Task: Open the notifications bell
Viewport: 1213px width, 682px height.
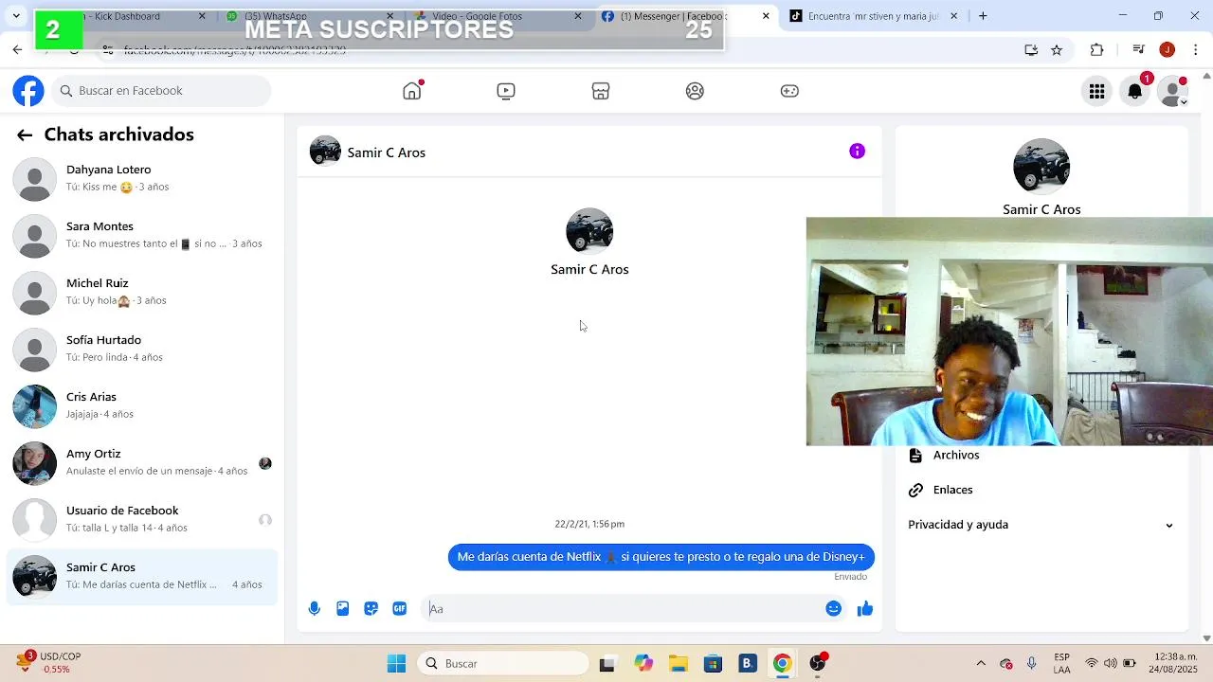Action: coord(1134,91)
